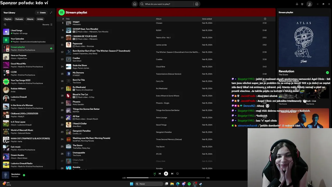This screenshot has height=187, width=332.
Task: Click the now-playing speaker icon on Stream playlist row
Action: click(x=51, y=48)
